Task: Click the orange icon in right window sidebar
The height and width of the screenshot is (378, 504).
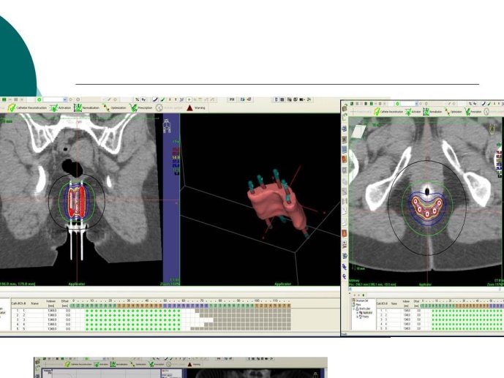Action: 345,233
